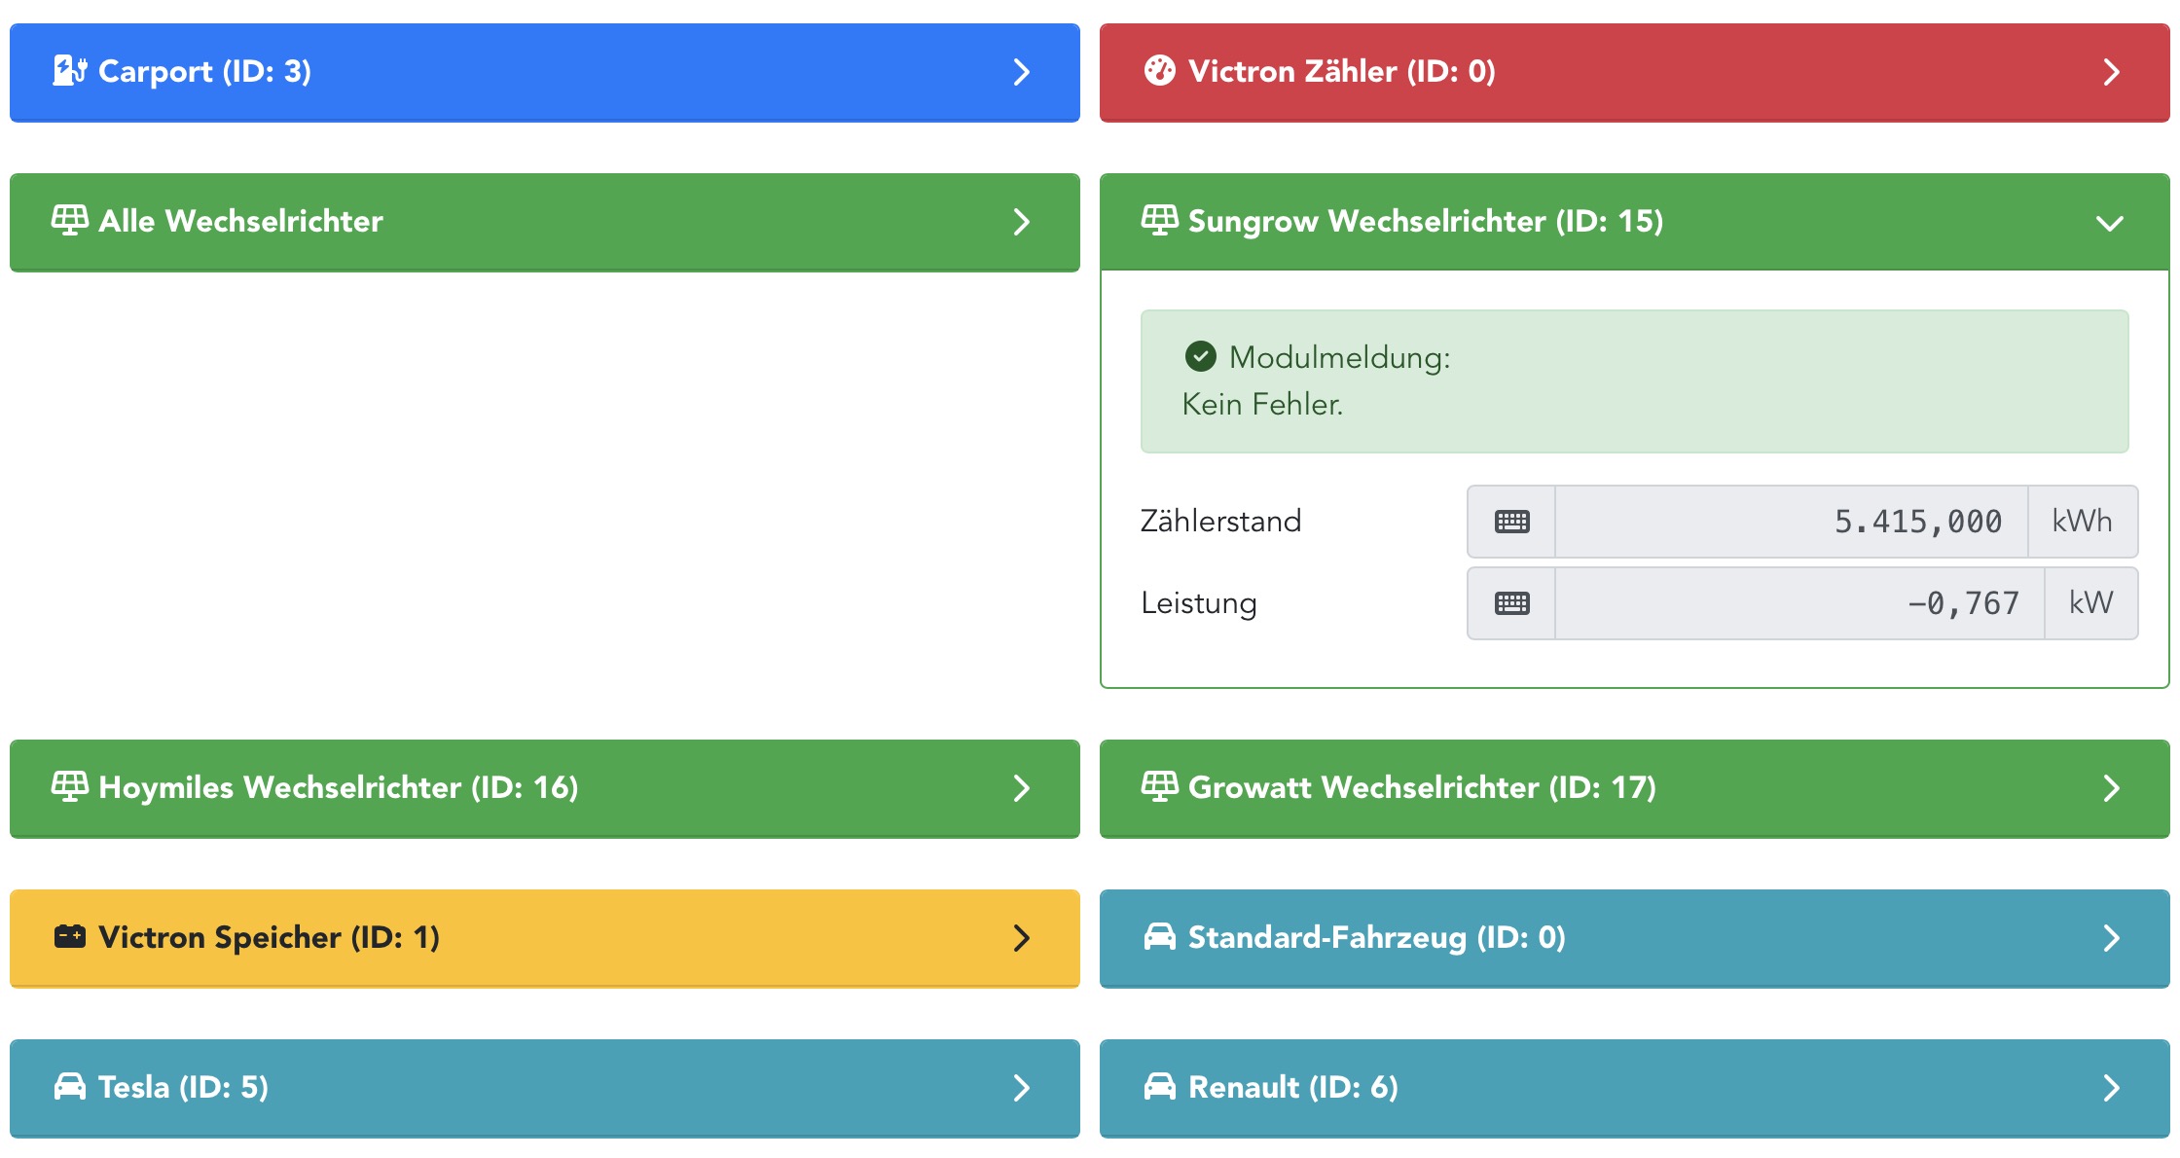Collapse the Sungrow Wechselrichter panel chevron
Viewport: 2180px width, 1158px height.
(x=2109, y=223)
